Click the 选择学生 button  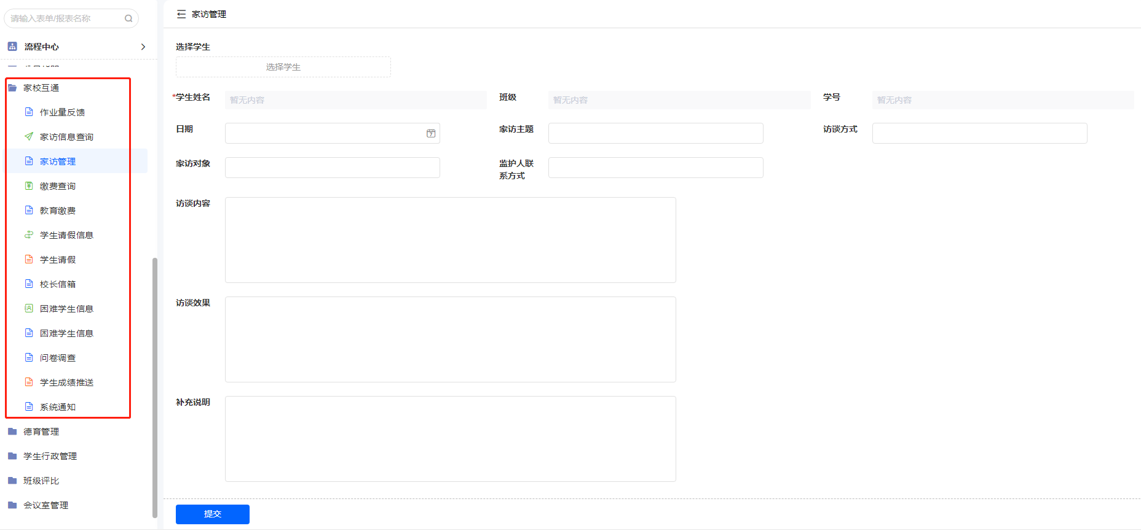click(x=283, y=67)
